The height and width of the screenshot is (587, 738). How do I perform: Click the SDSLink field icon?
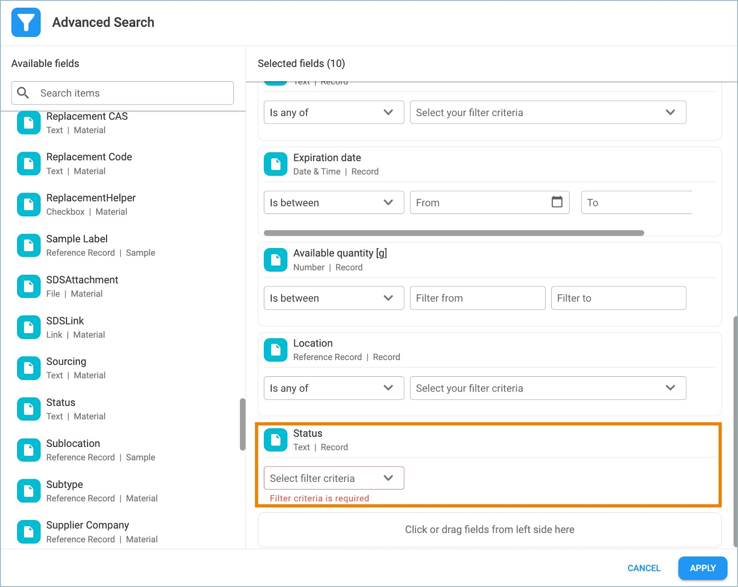(29, 327)
